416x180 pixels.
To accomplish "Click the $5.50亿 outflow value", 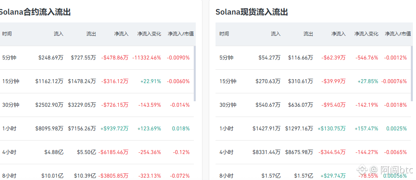I will (87, 152).
